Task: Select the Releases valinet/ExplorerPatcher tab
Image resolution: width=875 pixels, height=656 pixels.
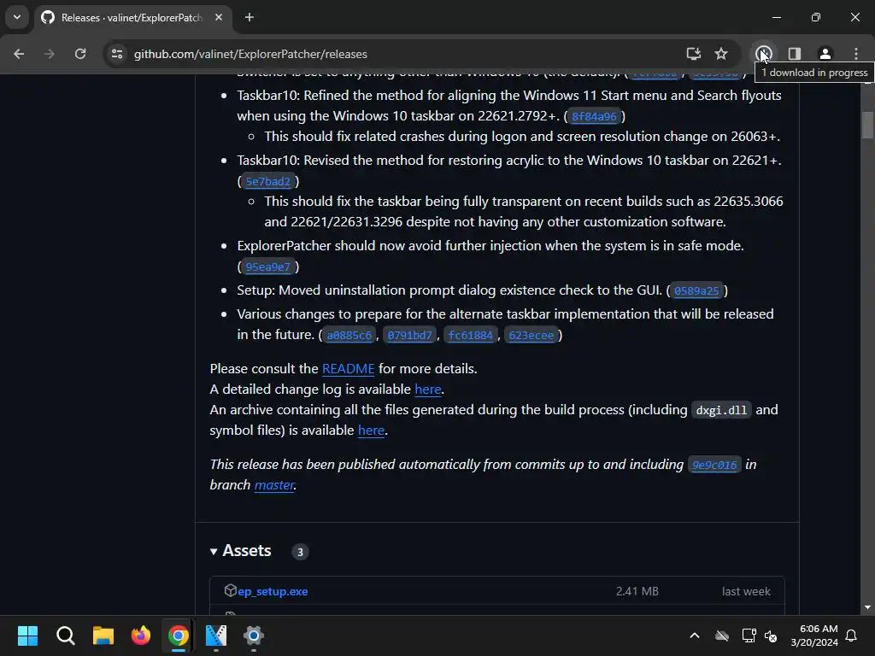Action: coord(132,18)
